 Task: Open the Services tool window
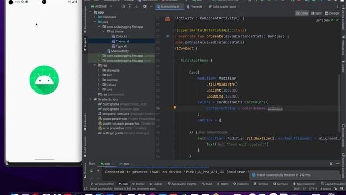click(280, 184)
